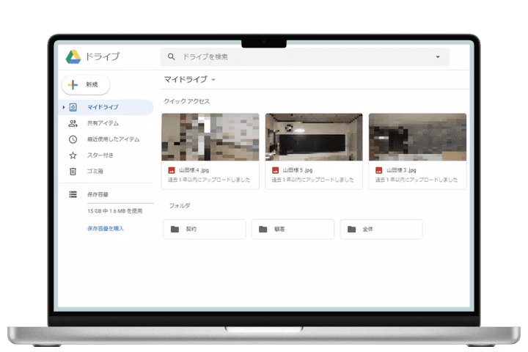The image size is (528, 352).
Task: Expand the マイドライブ tree arrow
Action: point(63,107)
